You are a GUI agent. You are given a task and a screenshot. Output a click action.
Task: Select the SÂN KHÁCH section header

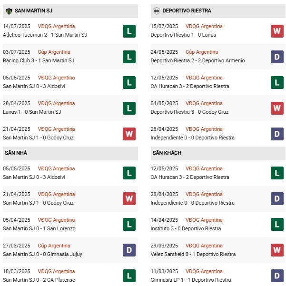167,153
